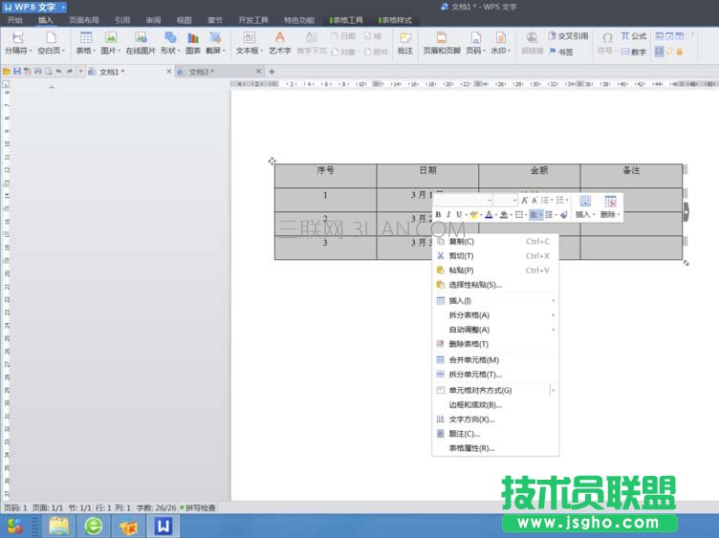This screenshot has width=719, height=538.
Task: Toggle Underline in the mini toolbar
Action: click(x=459, y=214)
